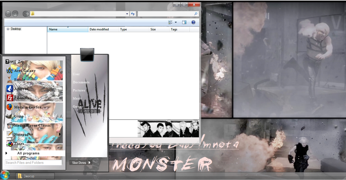Launch Media Player Classic
Screen dimensions: 346x180
tap(29, 125)
